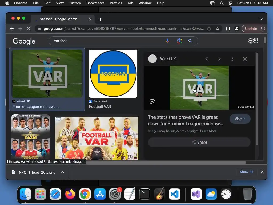Open the Profiles menu
Viewport: 273px width, 205px height.
point(116,3)
